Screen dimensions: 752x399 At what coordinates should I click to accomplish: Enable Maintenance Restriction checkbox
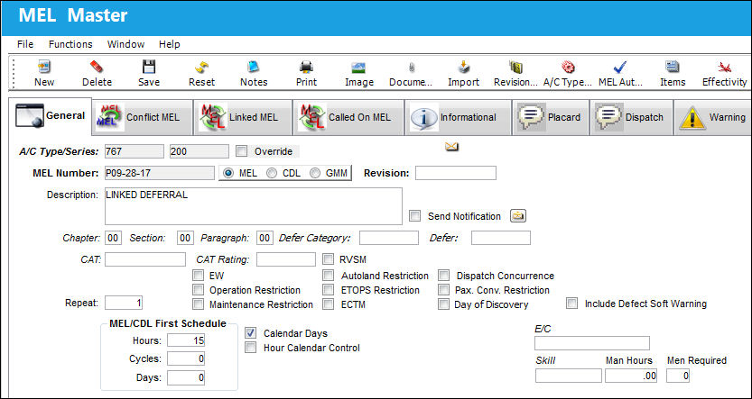click(198, 304)
